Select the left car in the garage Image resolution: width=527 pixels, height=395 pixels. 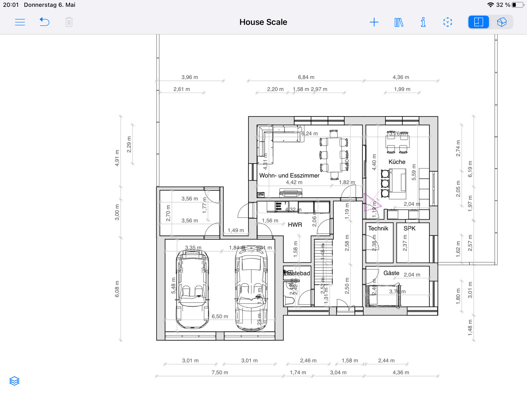coord(193,288)
